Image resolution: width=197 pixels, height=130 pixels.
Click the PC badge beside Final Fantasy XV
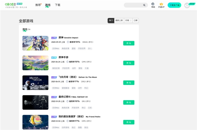[54, 97]
